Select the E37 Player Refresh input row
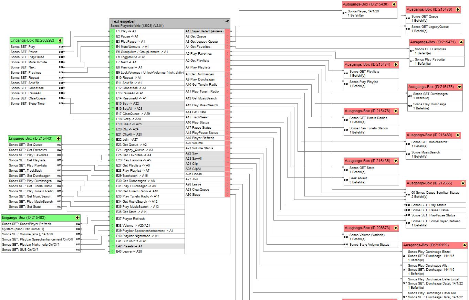This screenshot has width=469, height=300. [x=134, y=219]
